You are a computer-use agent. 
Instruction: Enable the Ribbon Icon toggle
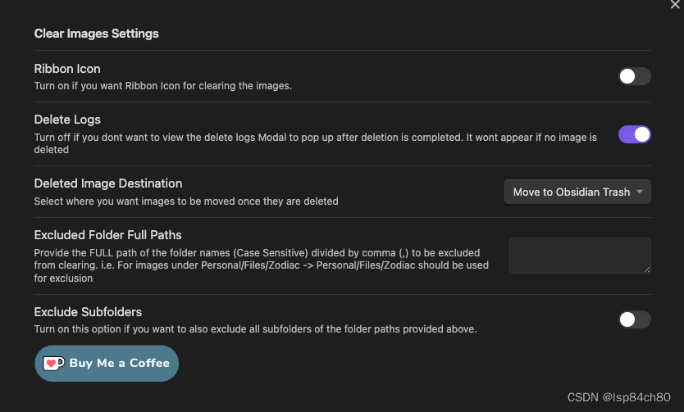click(x=634, y=76)
